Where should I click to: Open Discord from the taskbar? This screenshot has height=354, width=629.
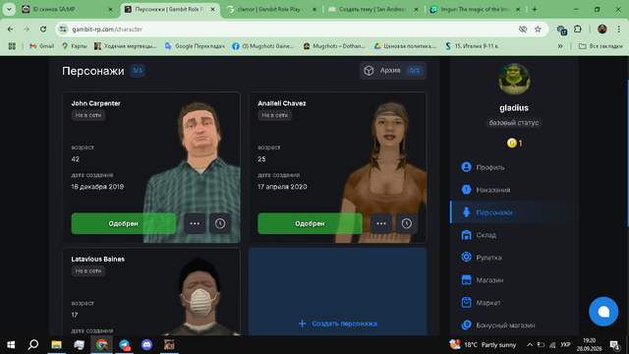coord(146,345)
